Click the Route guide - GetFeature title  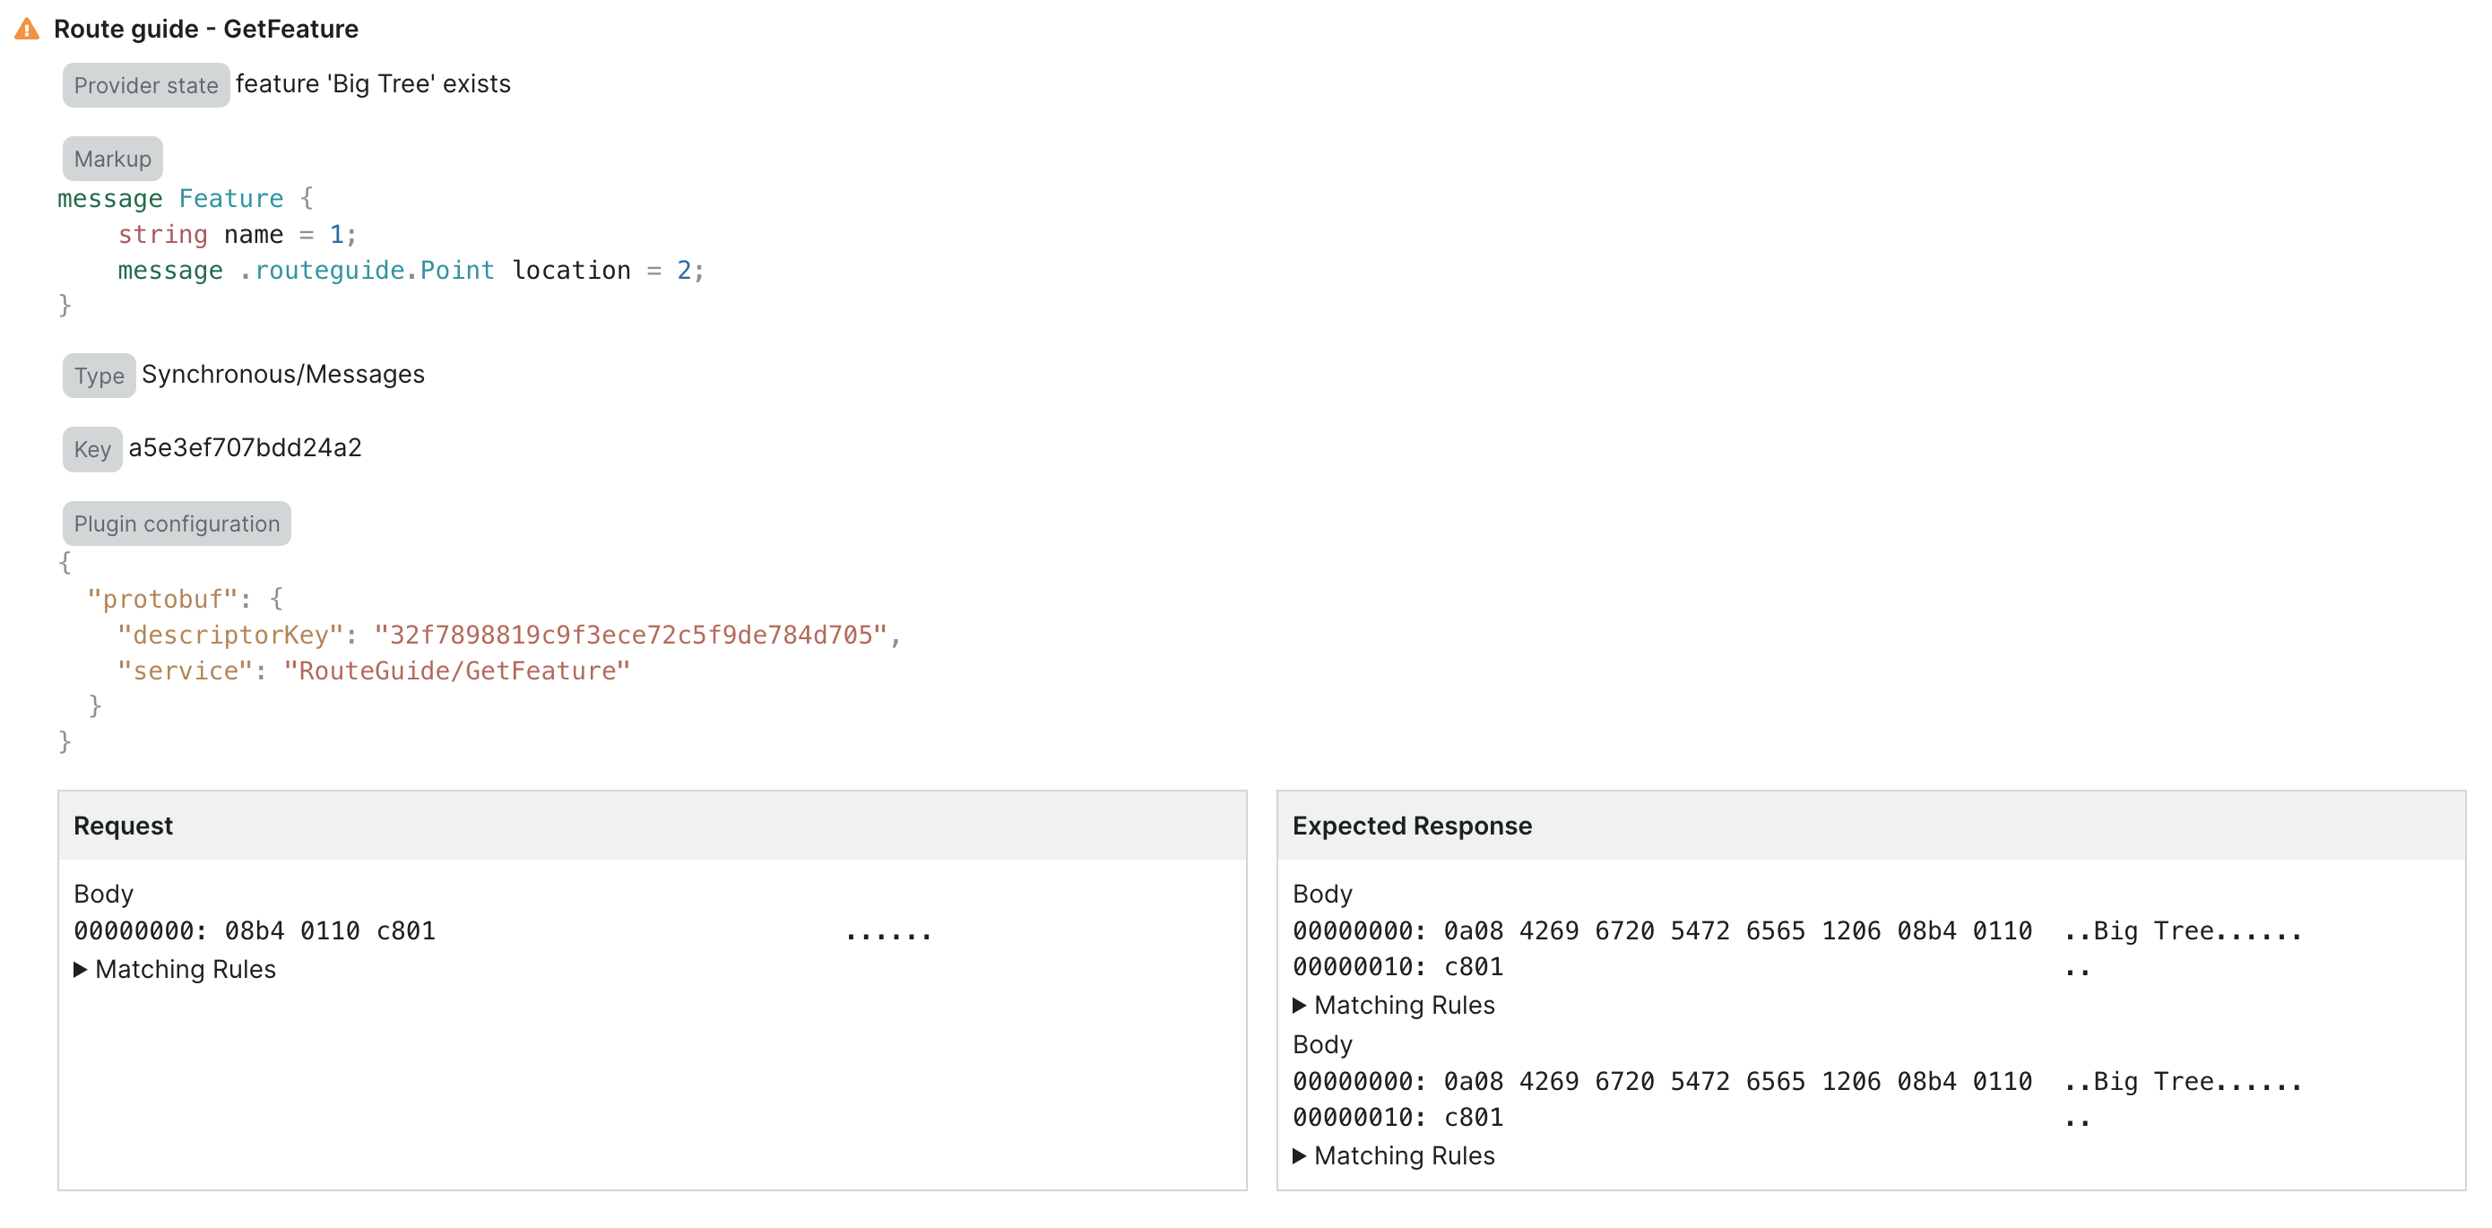(x=207, y=29)
